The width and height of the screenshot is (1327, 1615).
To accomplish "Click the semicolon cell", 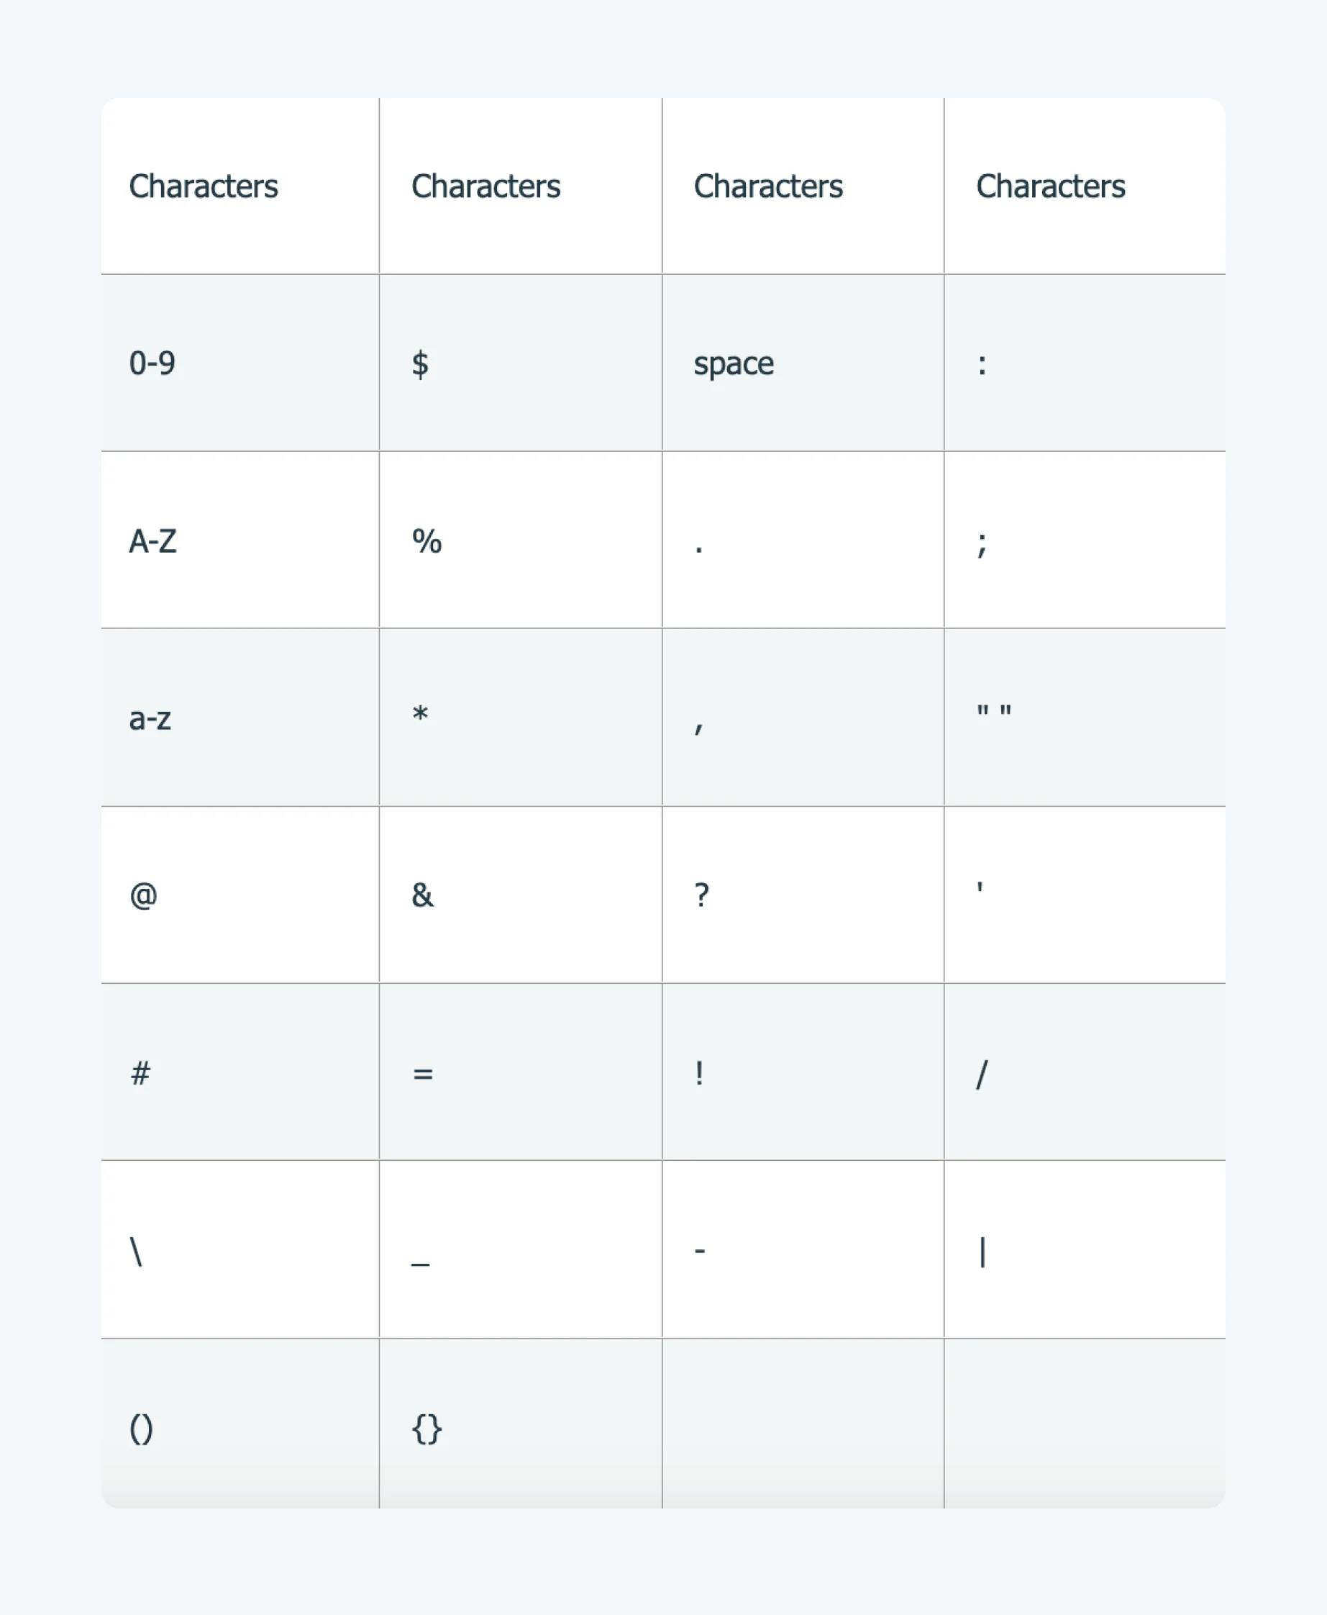I will [x=1085, y=540].
